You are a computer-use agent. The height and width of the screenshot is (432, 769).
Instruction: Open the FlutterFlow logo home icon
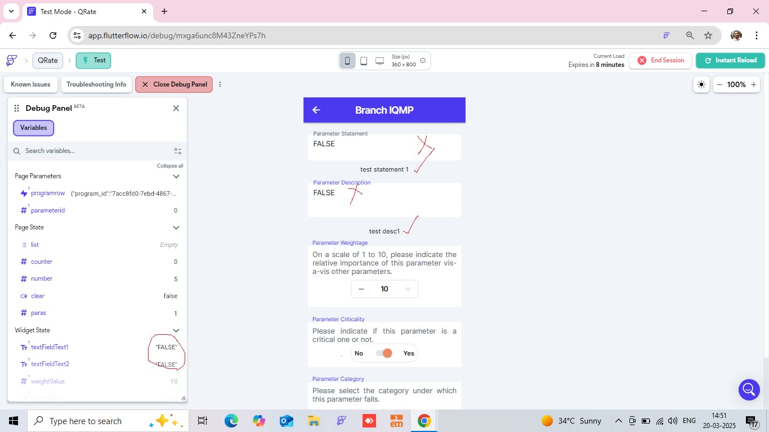pyautogui.click(x=11, y=60)
